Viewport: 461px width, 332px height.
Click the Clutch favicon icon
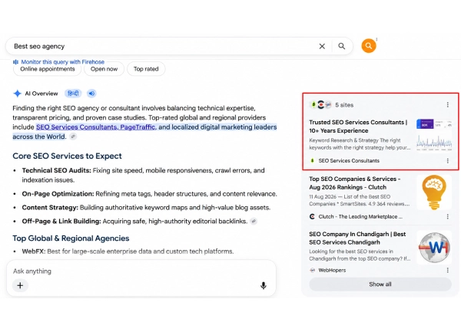pos(312,217)
